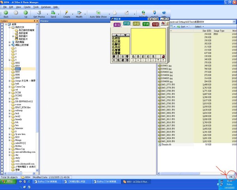Switch to the 拼音 tab in the handwriting window

point(126,23)
